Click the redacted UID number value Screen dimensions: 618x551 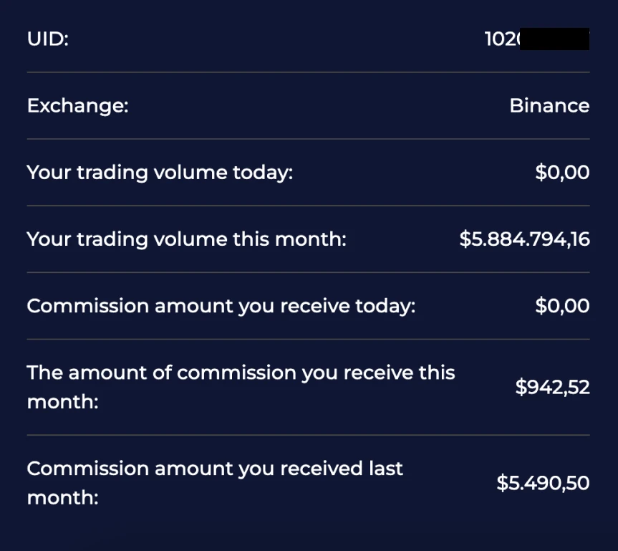[x=537, y=39]
